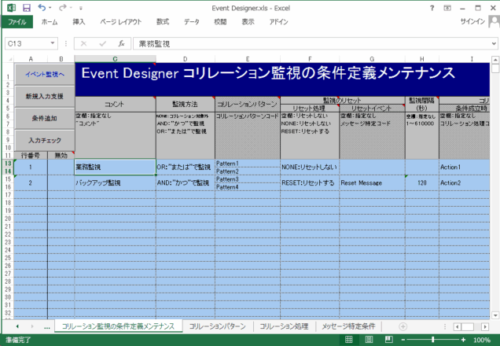Select the Action2 cell
Image resolution: width=500 pixels, height=346 pixels.
click(x=465, y=182)
